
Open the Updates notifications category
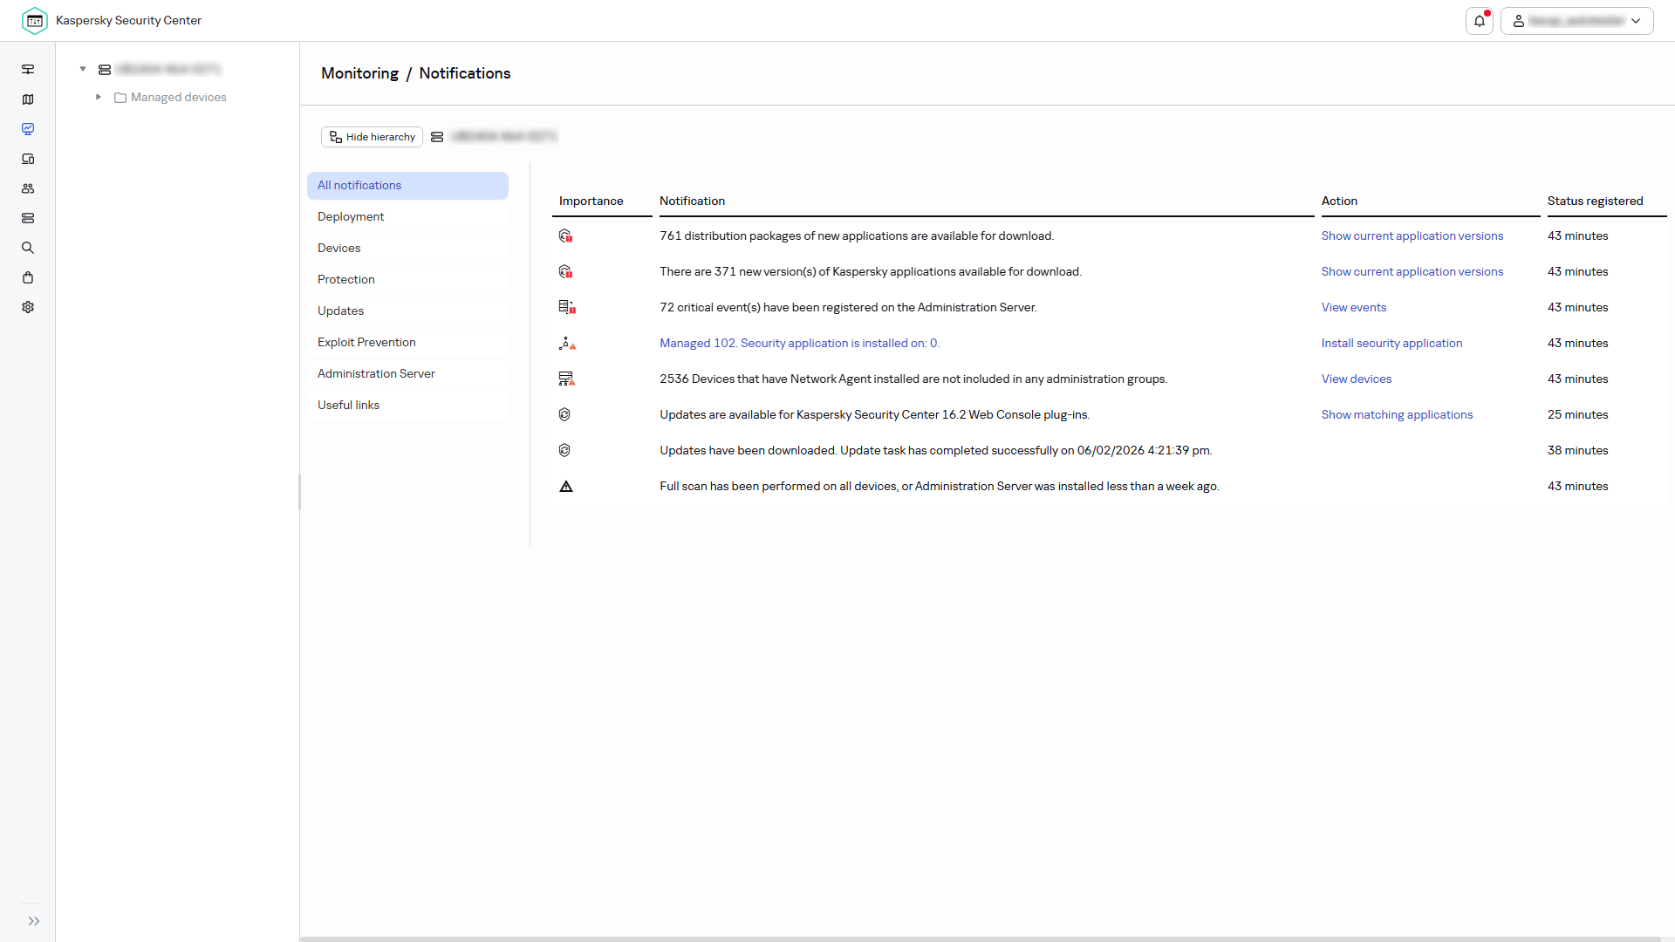click(x=407, y=311)
